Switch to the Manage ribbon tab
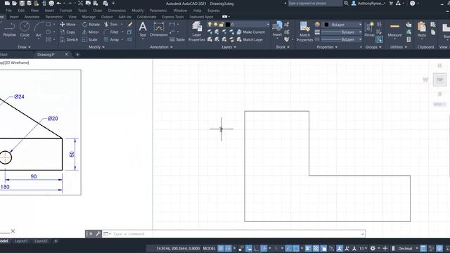450x253 pixels. pyautogui.click(x=89, y=17)
